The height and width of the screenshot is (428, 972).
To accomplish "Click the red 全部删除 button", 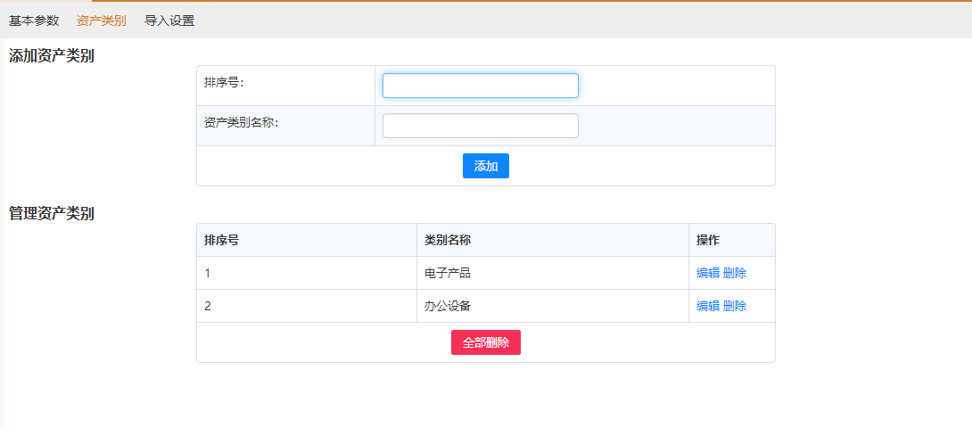I will (486, 342).
